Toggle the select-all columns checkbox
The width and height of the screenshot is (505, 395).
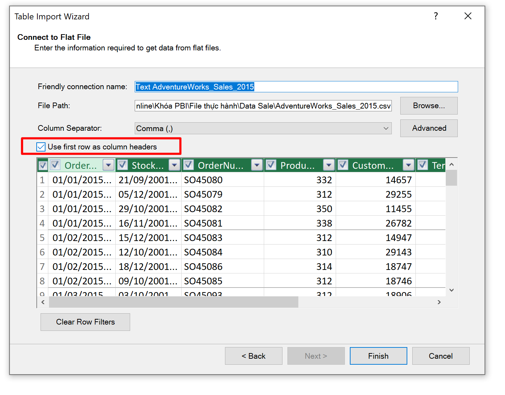coord(43,166)
